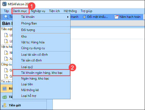Click the MISAFalcon app logo icon
The image size is (145, 110).
point(4,4)
